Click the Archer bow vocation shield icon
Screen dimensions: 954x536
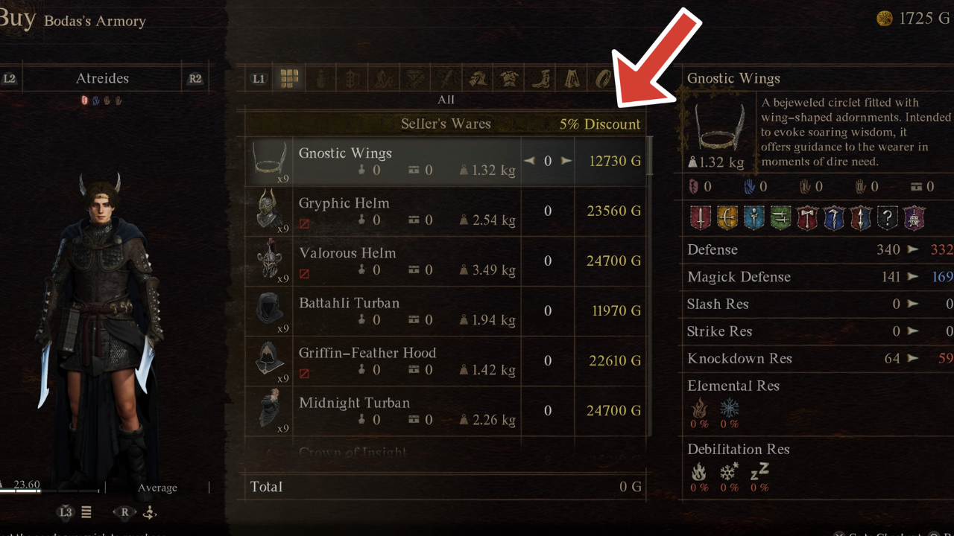tap(727, 217)
